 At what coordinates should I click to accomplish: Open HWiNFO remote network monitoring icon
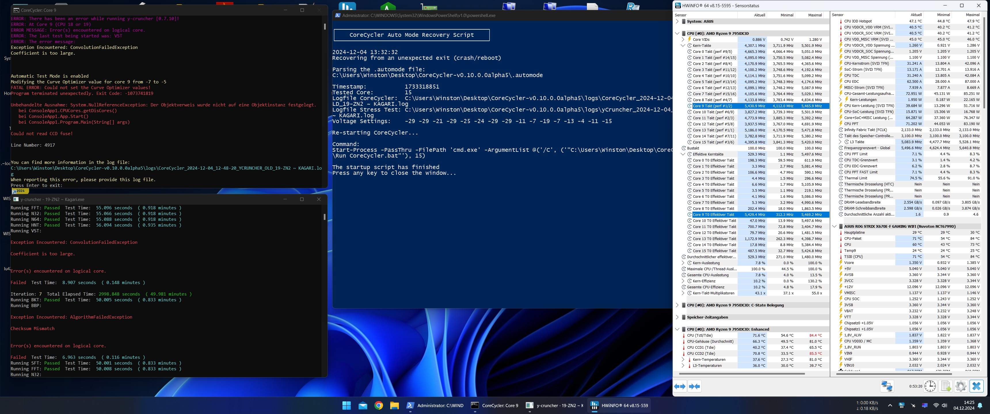point(887,386)
